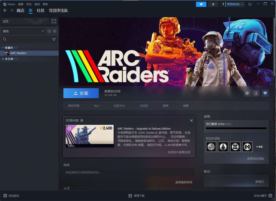Show game info icon
Image resolution: width=276 pixels, height=201 pixels.
pos(256,93)
